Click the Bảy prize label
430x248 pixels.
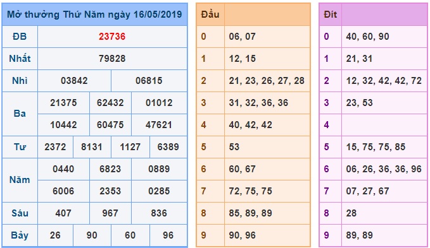pos(20,235)
